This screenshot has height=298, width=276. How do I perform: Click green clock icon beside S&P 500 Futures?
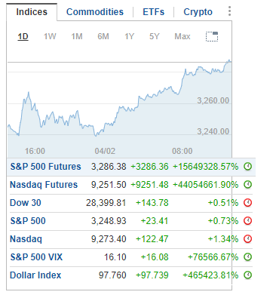click(247, 167)
